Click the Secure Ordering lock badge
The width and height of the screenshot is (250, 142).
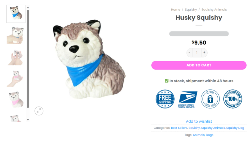coord(210,99)
